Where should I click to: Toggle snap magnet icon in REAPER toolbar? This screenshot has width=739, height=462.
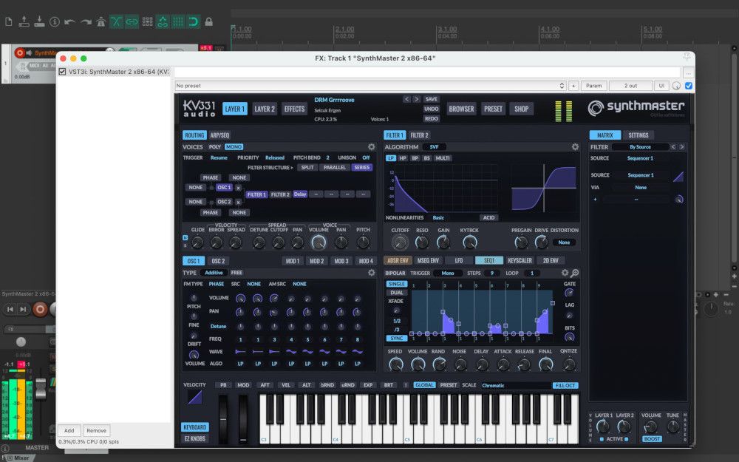(x=193, y=21)
